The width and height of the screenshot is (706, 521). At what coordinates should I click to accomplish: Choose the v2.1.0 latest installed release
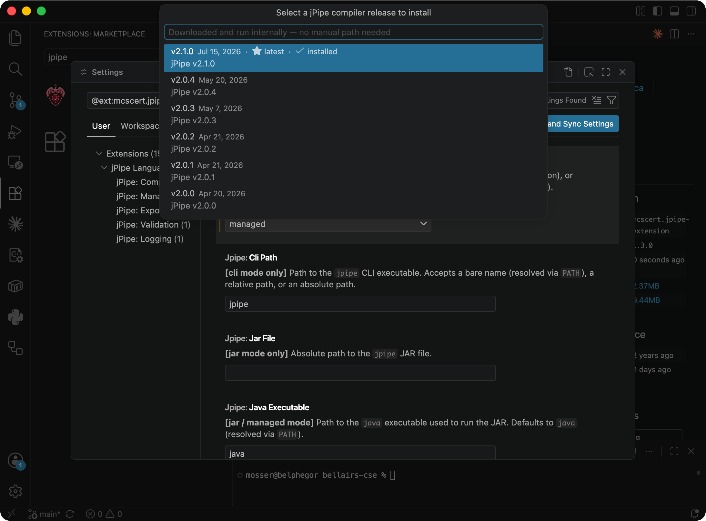pyautogui.click(x=353, y=58)
